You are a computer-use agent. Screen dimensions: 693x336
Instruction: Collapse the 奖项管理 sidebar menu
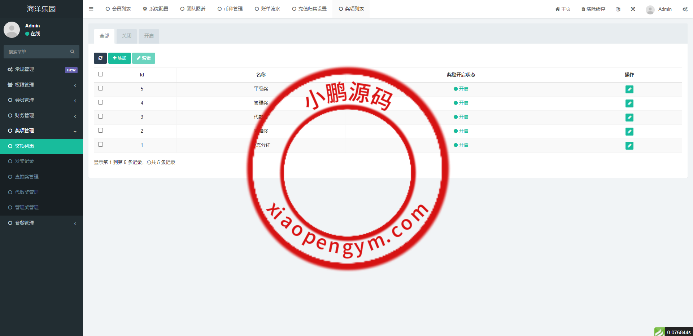point(42,131)
